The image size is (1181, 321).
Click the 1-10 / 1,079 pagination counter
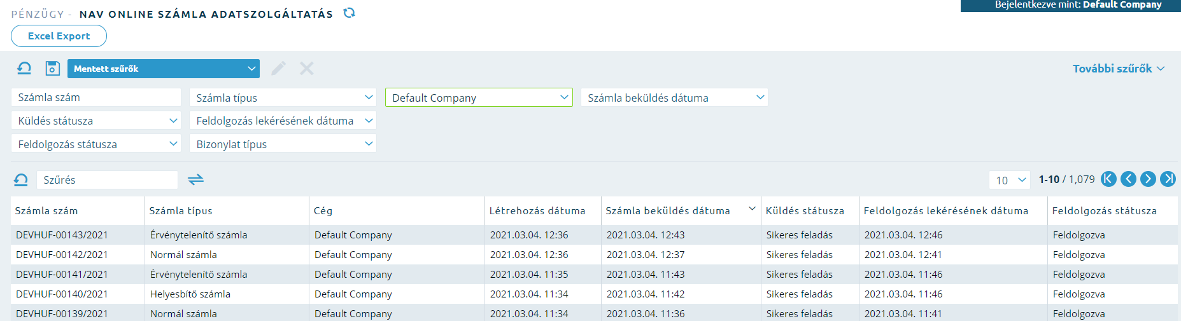(x=1067, y=179)
